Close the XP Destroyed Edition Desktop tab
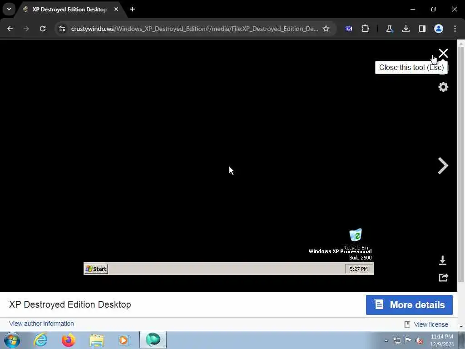This screenshot has width=465, height=349. click(x=116, y=9)
